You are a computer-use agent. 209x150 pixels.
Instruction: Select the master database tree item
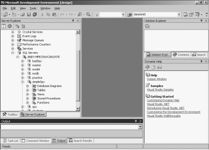click(36, 65)
